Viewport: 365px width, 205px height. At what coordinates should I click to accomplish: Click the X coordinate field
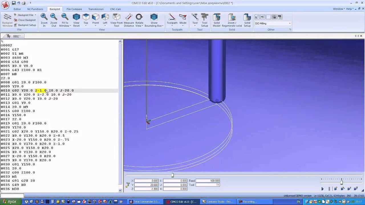point(147,181)
